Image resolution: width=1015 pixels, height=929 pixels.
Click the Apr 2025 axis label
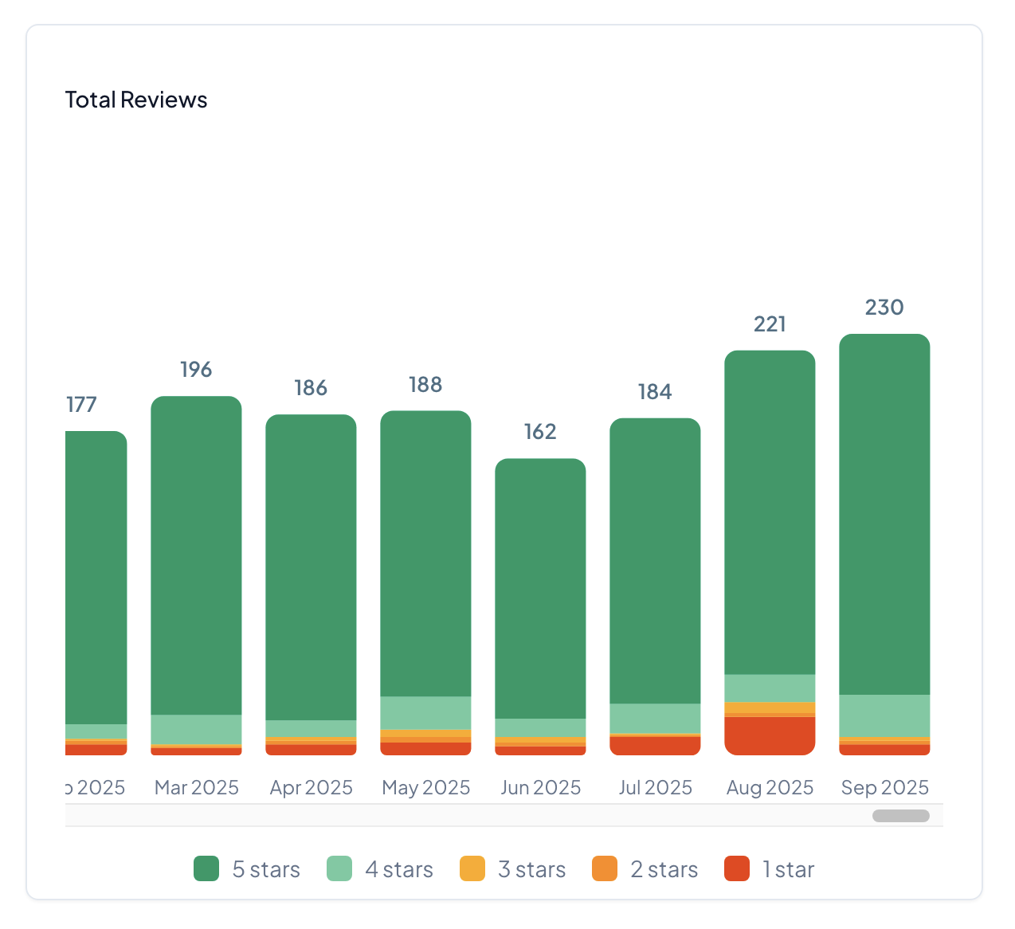click(311, 787)
